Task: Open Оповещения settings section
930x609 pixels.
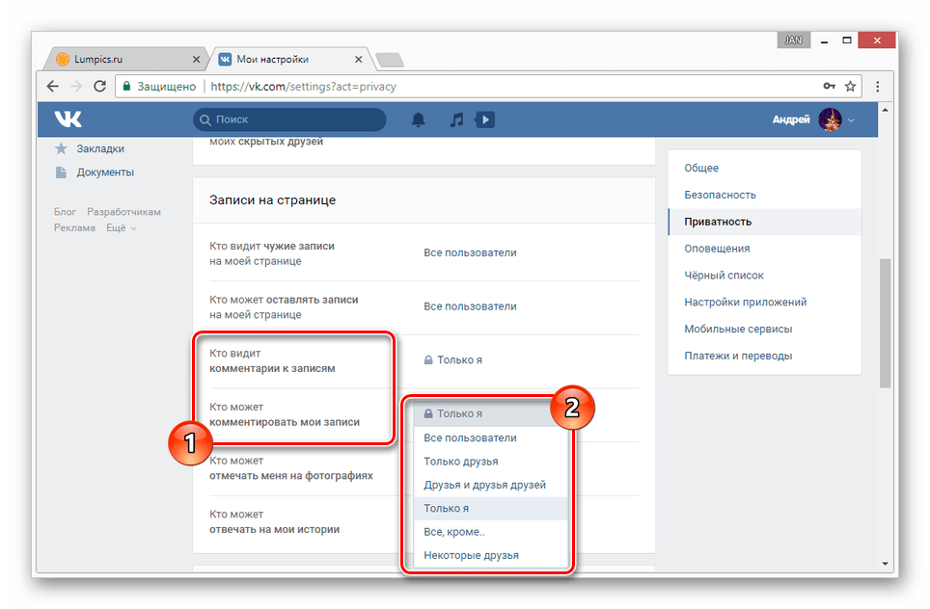Action: pos(764,249)
